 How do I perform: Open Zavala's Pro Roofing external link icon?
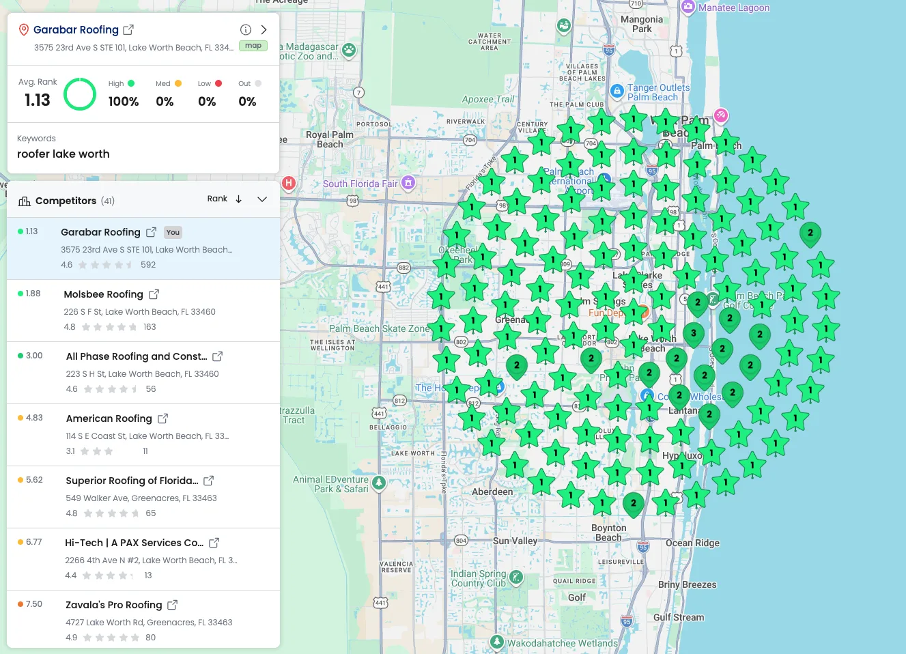click(172, 605)
